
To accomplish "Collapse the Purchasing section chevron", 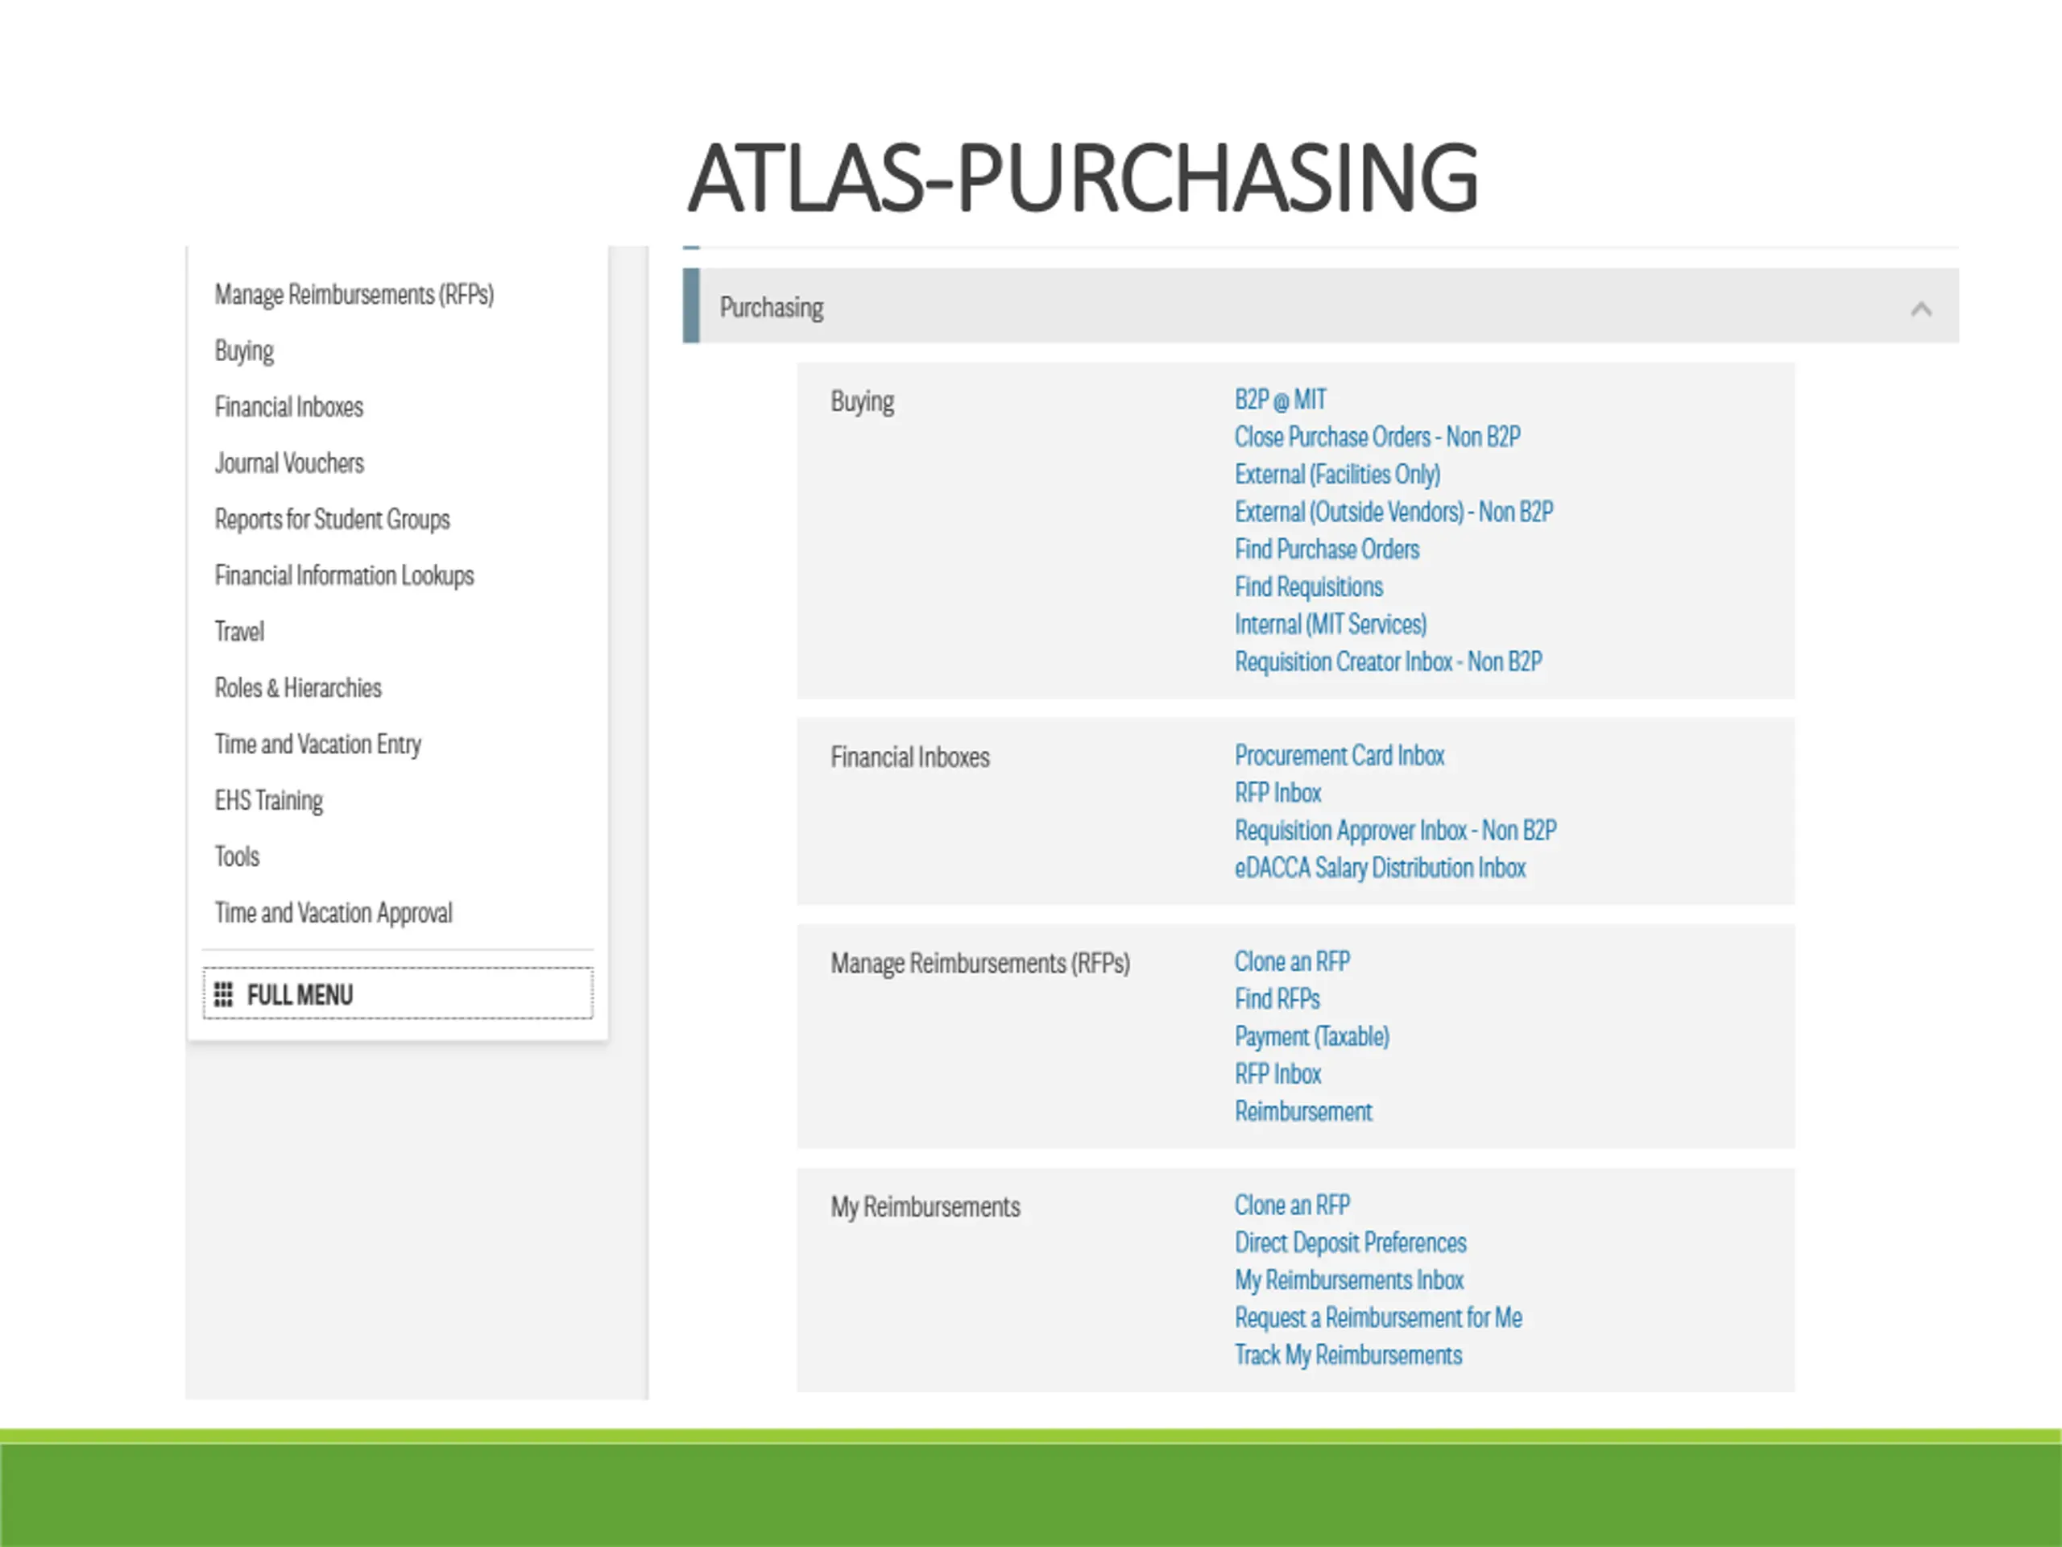I will pyautogui.click(x=1921, y=309).
